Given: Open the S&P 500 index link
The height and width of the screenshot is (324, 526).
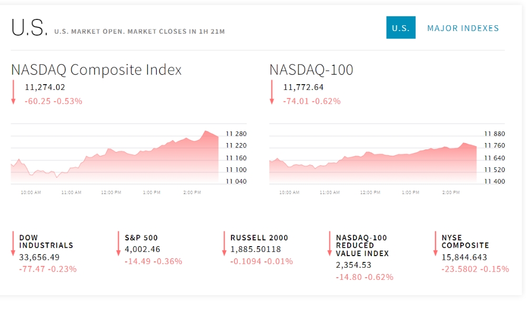Looking at the screenshot, I should pyautogui.click(x=141, y=238).
